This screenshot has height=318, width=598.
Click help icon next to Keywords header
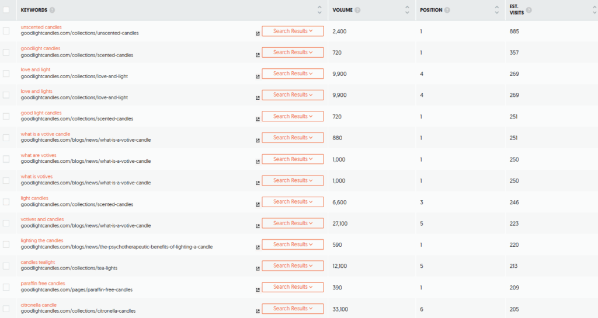[52, 10]
